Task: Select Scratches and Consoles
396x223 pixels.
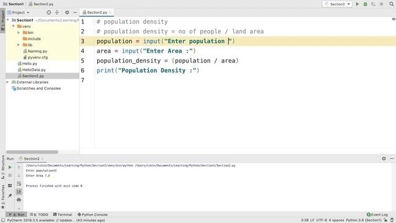Action: [x=36, y=89]
